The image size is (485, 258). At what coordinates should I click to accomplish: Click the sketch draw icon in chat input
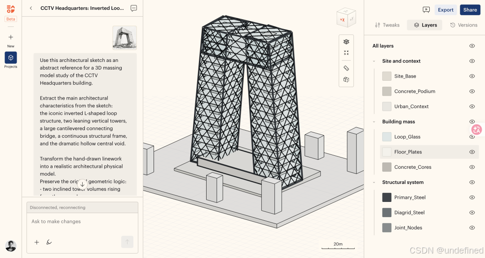tap(49, 242)
